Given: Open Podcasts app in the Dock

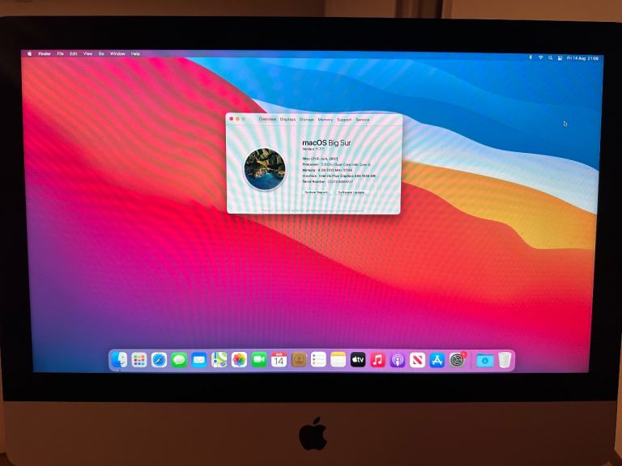Looking at the screenshot, I should [x=398, y=360].
